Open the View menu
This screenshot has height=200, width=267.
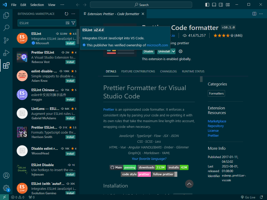click(x=52, y=5)
